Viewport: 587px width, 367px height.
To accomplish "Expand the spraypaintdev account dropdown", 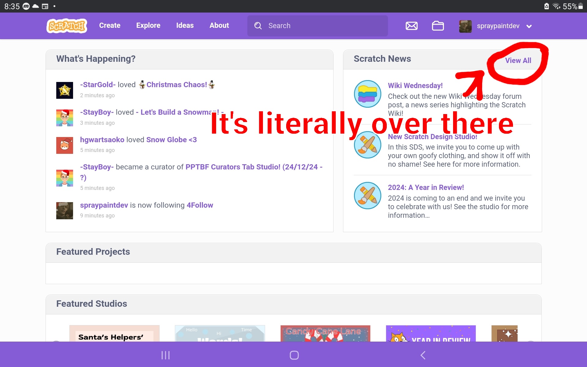I will point(529,26).
